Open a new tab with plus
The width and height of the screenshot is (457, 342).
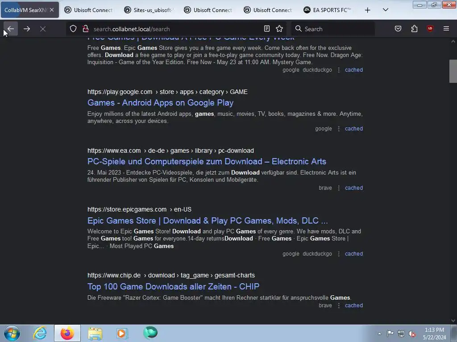(368, 10)
